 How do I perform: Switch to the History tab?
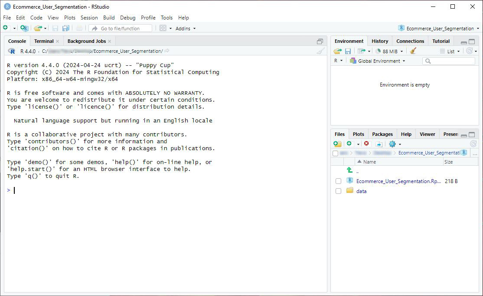click(380, 41)
